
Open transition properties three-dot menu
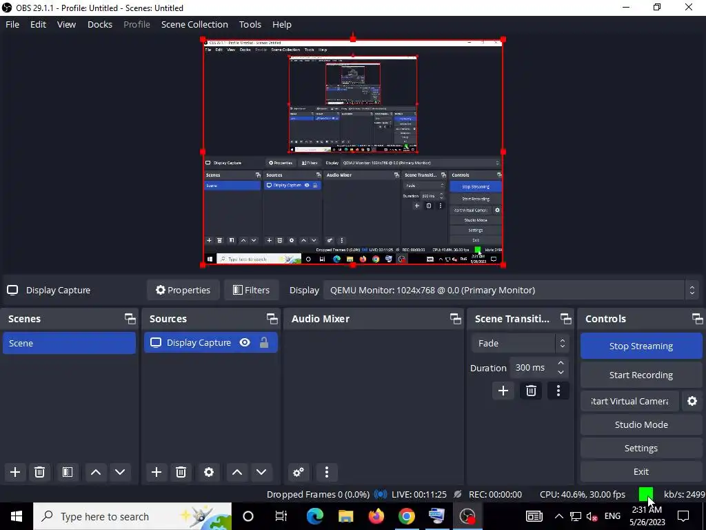(x=558, y=391)
